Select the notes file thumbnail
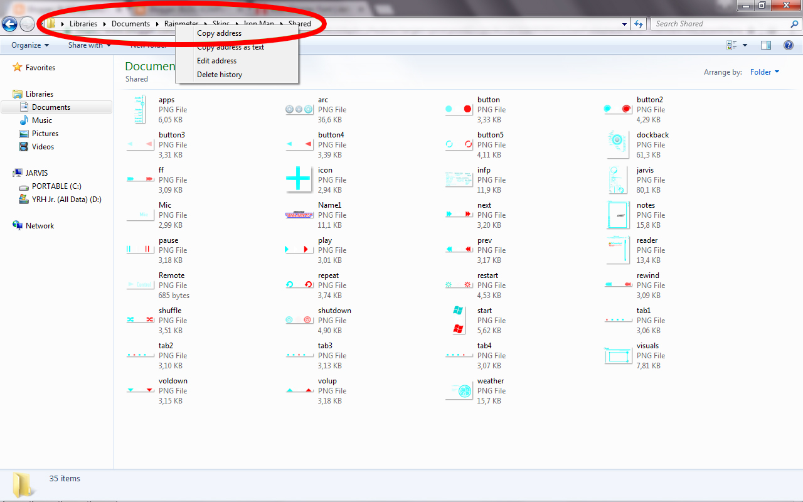The image size is (803, 502). tap(618, 215)
